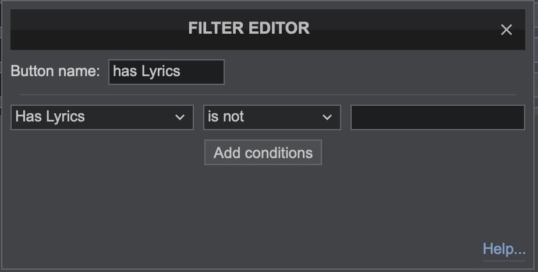Open the Has Lyrics field dropdown
538x272 pixels.
pos(102,117)
